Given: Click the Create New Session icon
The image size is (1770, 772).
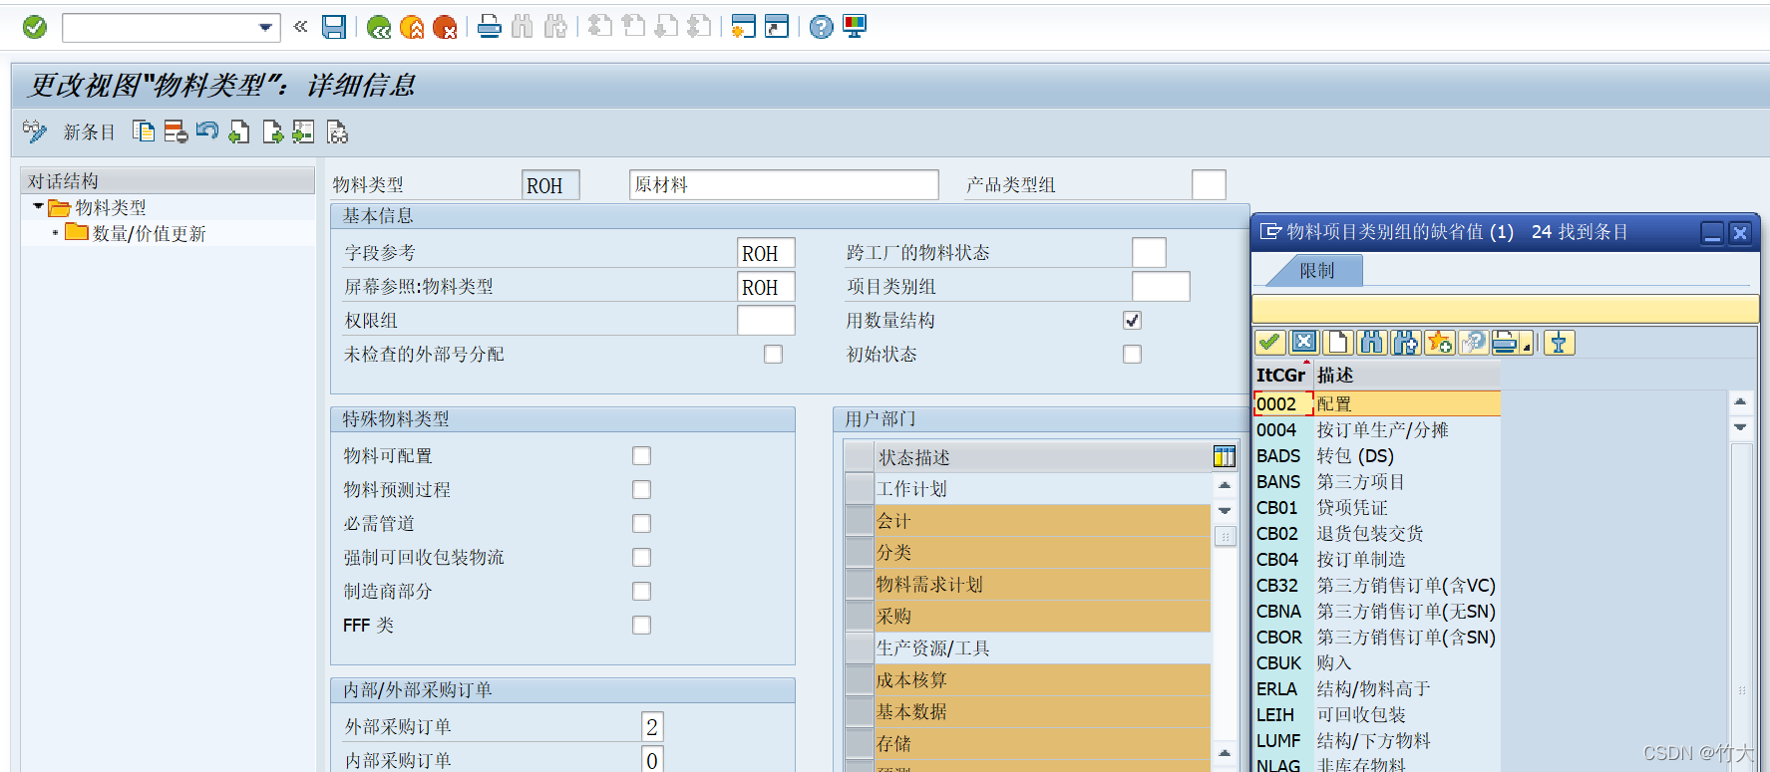Looking at the screenshot, I should 743,27.
